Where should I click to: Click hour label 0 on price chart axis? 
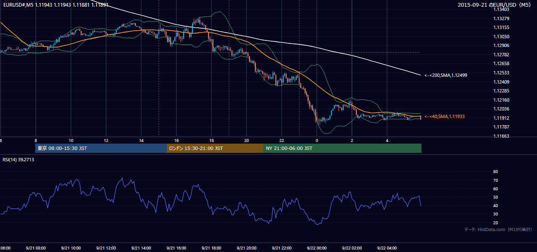[x=317, y=140]
